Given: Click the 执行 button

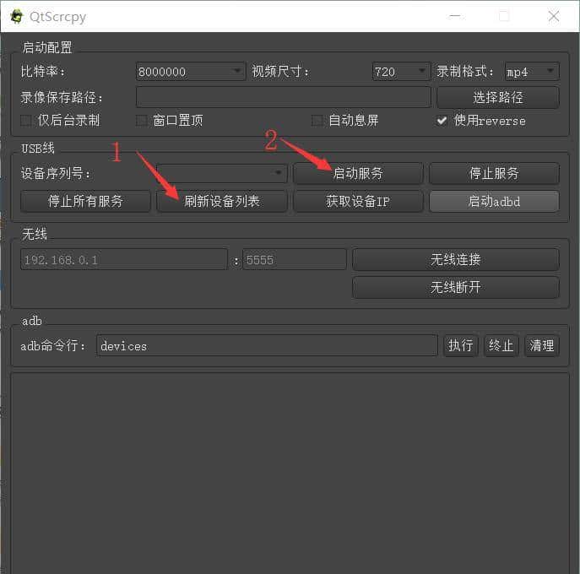Looking at the screenshot, I should tap(460, 346).
